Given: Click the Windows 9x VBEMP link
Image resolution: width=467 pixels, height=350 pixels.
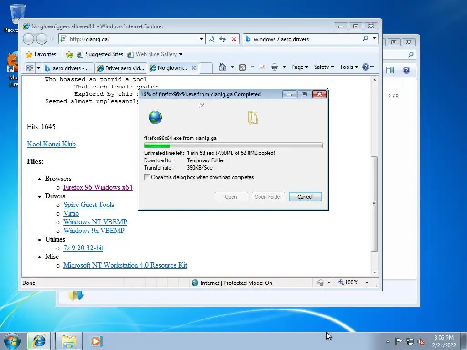Looking at the screenshot, I should pos(94,230).
